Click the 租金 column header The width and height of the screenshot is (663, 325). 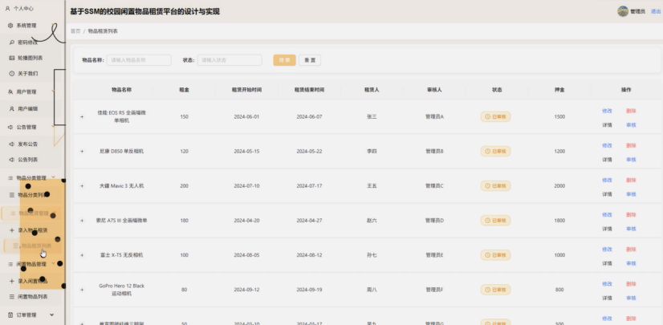[x=184, y=90]
